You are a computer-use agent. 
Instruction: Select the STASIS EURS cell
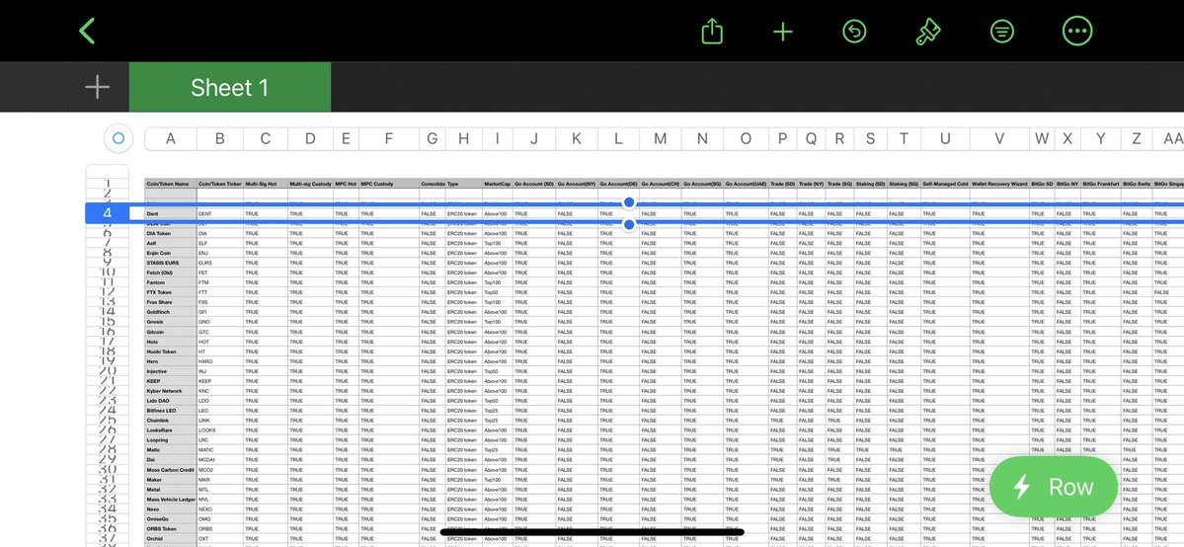coord(171,263)
